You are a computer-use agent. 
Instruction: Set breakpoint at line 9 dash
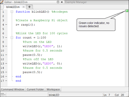tap(6, 46)
